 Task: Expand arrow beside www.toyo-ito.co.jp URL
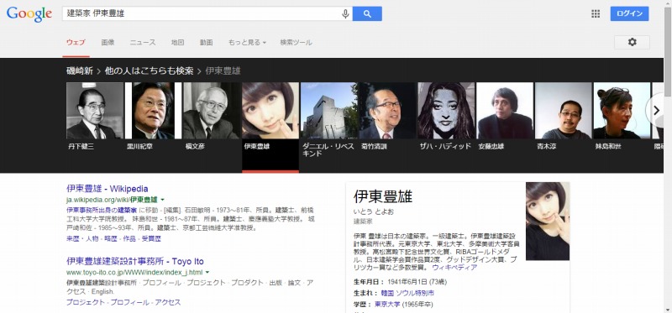(x=207, y=273)
